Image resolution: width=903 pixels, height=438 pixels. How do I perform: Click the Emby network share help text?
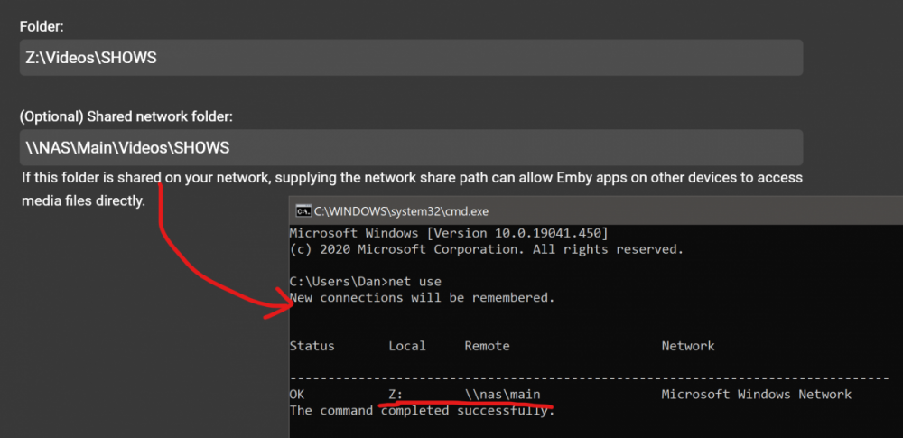click(413, 189)
